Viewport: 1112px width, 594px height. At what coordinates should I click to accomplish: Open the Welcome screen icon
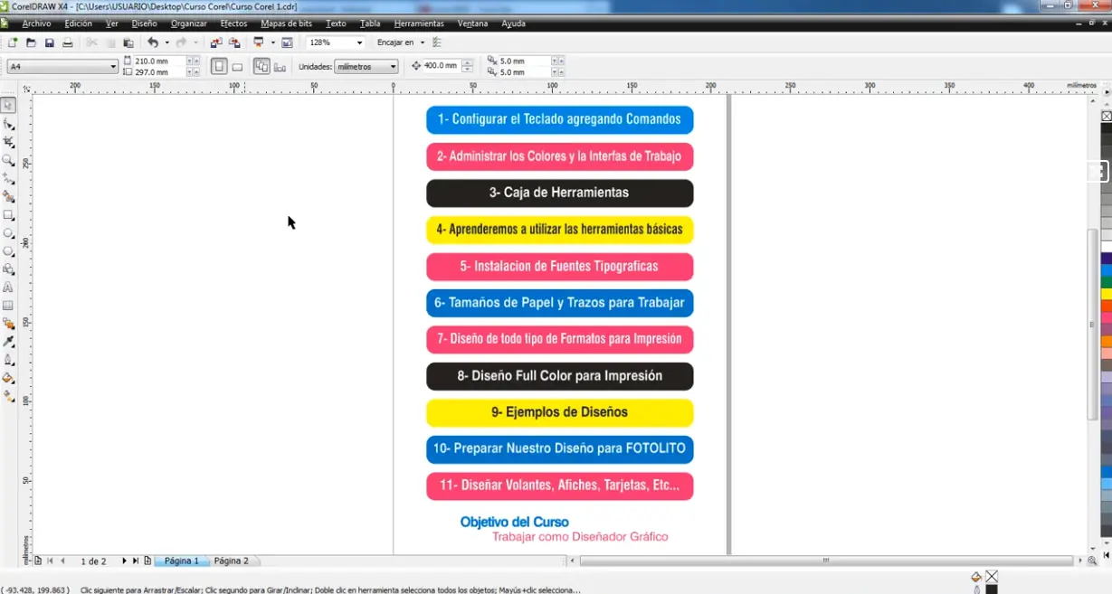coord(287,42)
